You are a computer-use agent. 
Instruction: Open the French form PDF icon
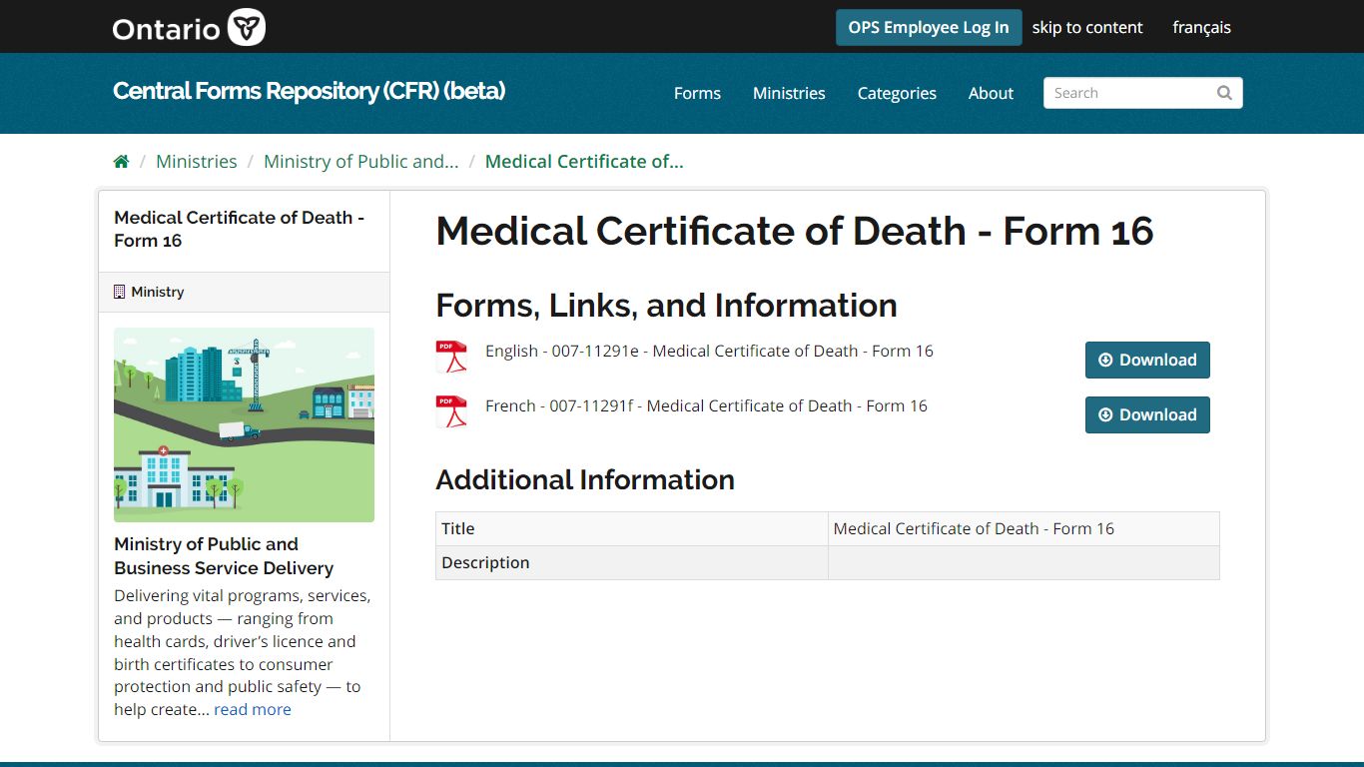click(x=451, y=411)
